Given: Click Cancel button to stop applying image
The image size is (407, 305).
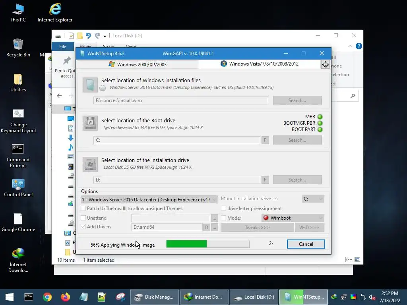Looking at the screenshot, I should click(x=306, y=244).
